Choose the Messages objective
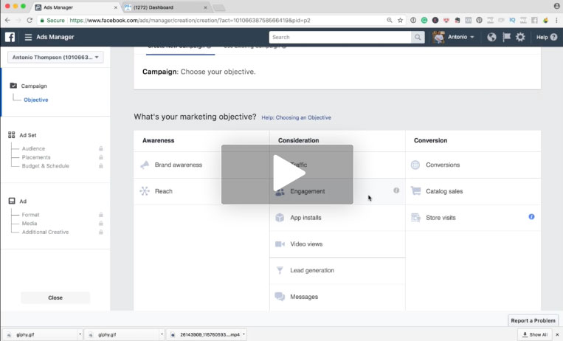 (337, 297)
